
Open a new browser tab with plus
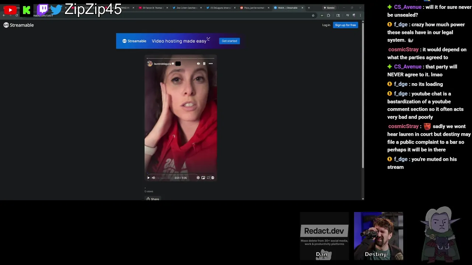pos(309,8)
